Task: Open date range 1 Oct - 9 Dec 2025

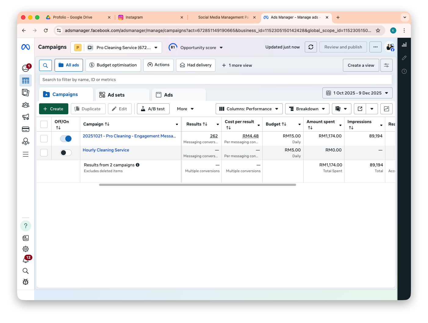Action: click(357, 93)
